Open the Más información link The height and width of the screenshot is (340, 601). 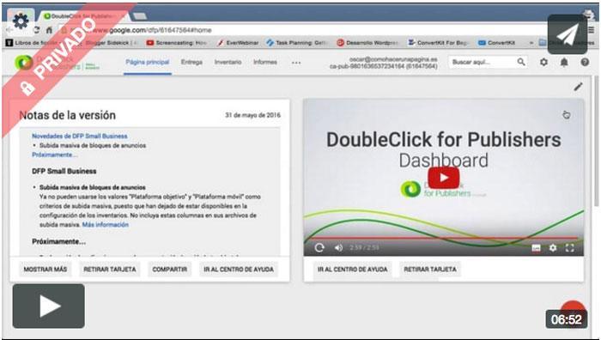[106, 225]
